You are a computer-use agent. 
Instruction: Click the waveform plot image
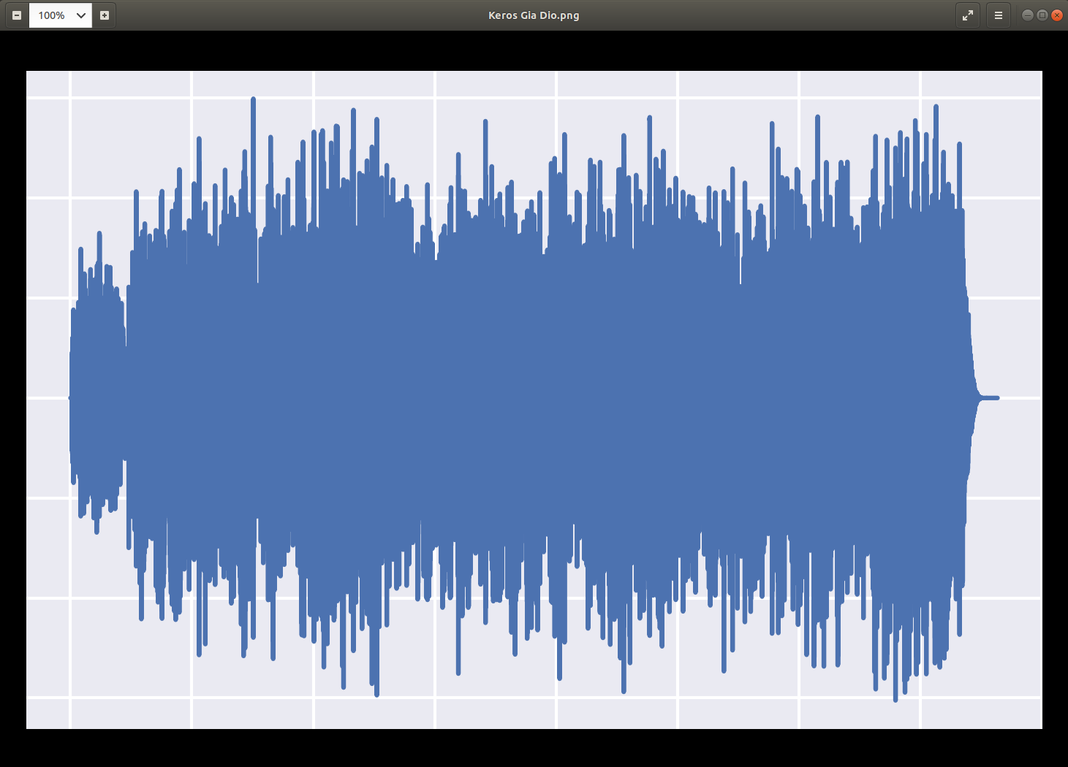[534, 400]
